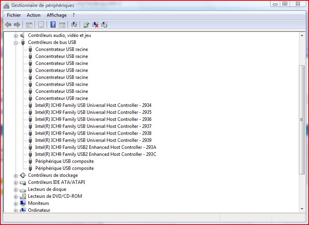The height and width of the screenshot is (225, 309).
Task: Expand Lecteurs de DVD/CD-ROM node
Action: 16,197
